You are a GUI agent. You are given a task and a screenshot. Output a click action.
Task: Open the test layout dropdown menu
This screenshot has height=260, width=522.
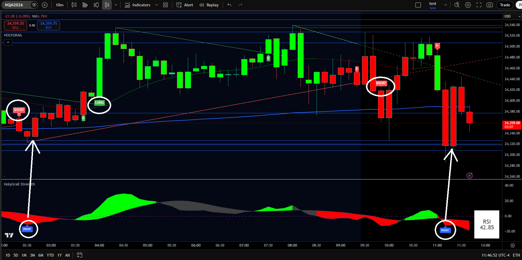tap(445, 5)
